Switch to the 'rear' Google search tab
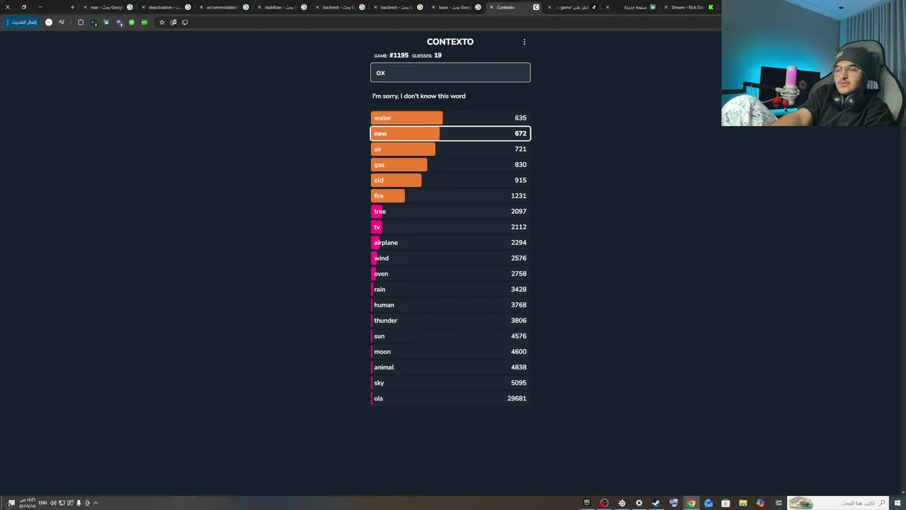 (106, 7)
